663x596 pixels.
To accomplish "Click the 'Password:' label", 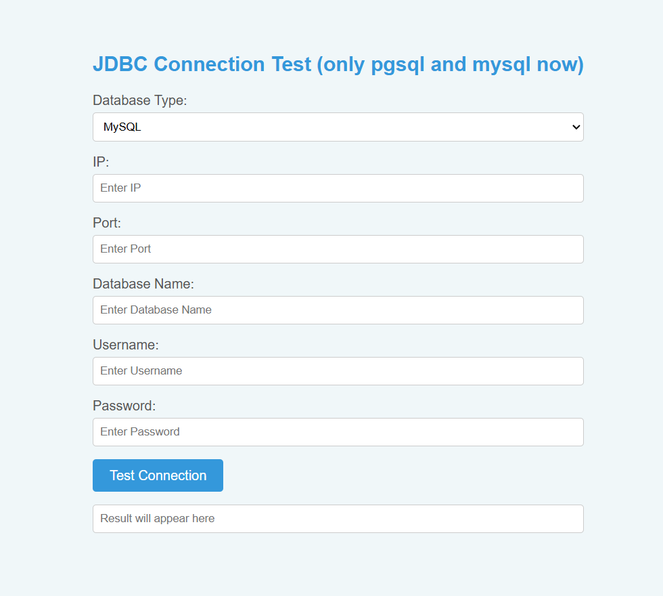I will 124,406.
